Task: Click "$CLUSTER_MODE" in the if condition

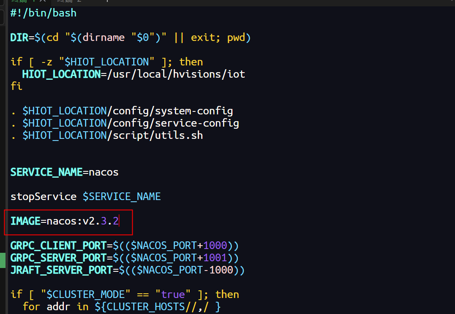Action: point(86,295)
